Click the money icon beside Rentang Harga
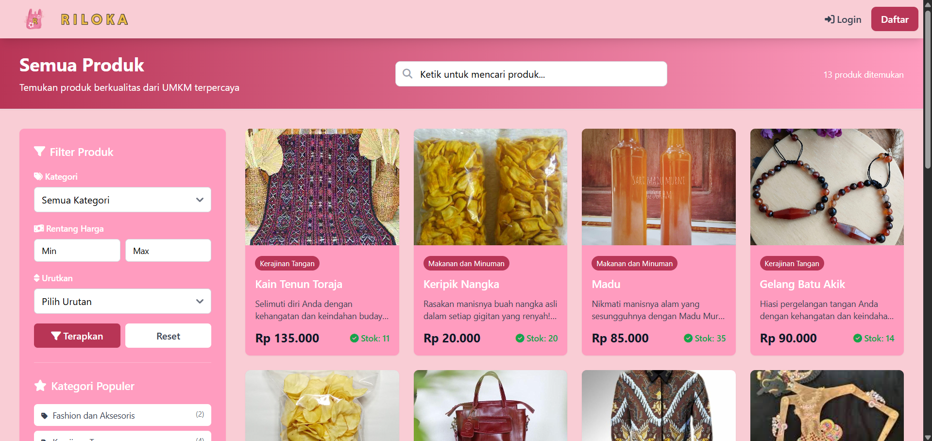Image resolution: width=932 pixels, height=441 pixels. pos(39,228)
